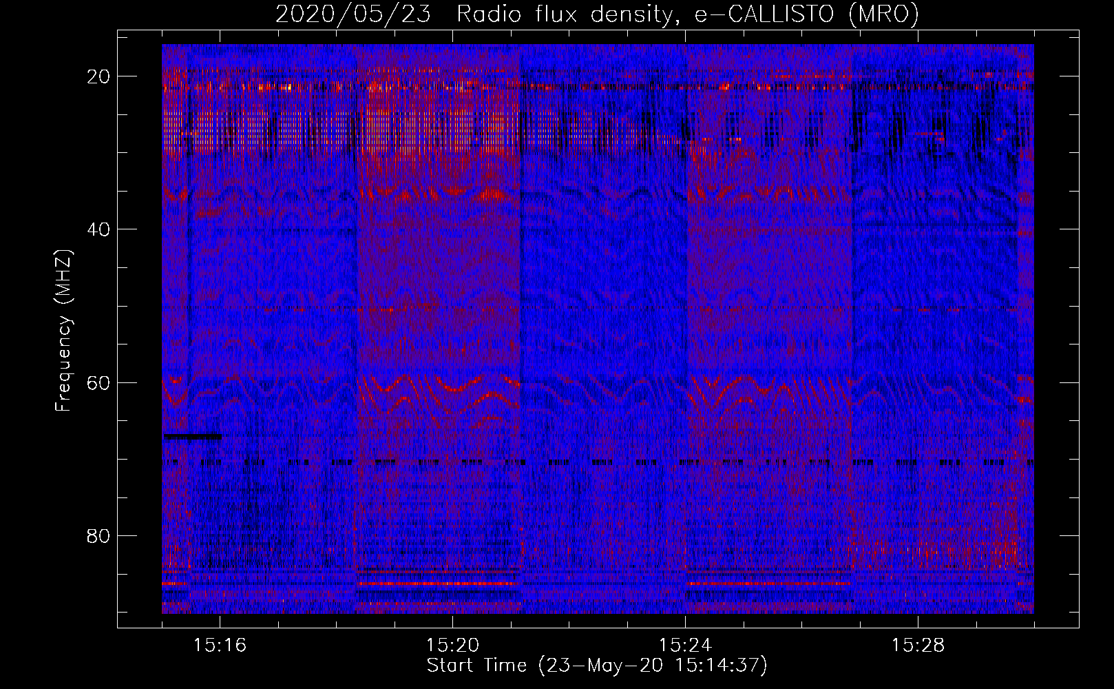Click the time tick label "15:16"

220,646
